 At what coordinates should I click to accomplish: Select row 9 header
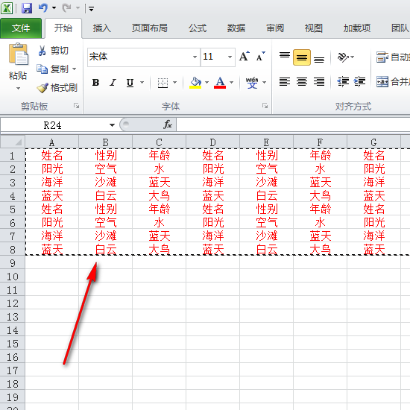point(13,263)
